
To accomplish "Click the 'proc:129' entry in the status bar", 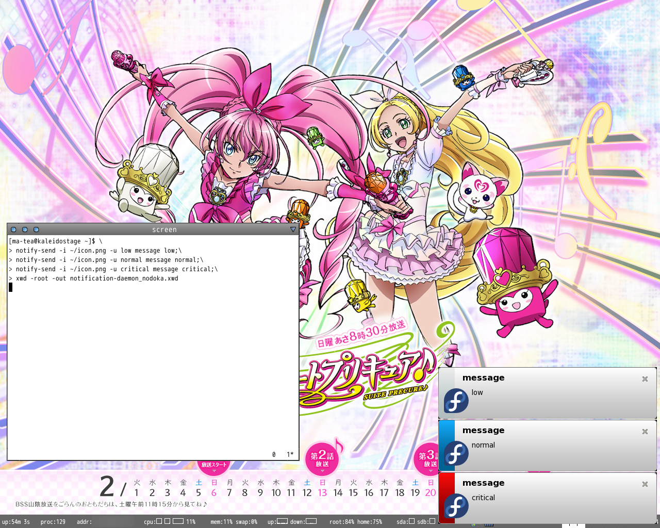I will point(53,522).
